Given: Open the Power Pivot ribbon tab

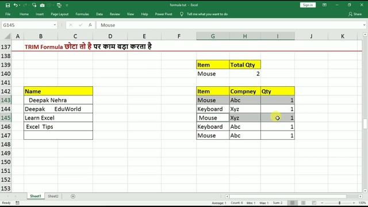Looking at the screenshot, I should click(163, 14).
